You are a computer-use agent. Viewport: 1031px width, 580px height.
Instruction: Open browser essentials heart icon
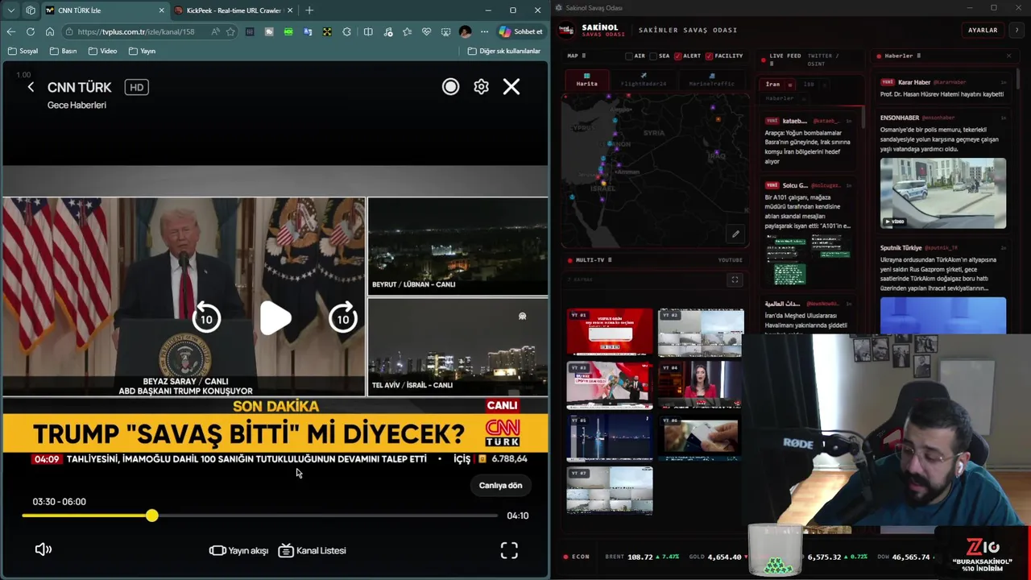coord(426,31)
